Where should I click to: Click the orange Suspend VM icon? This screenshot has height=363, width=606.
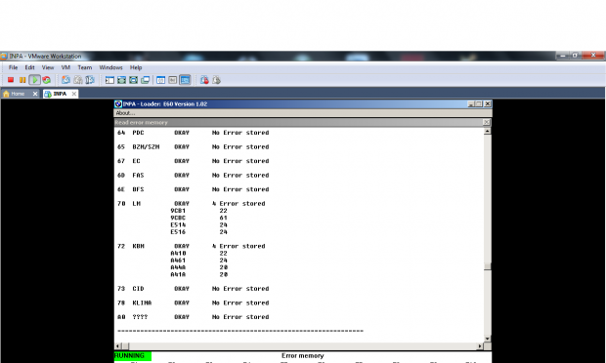[x=22, y=80]
